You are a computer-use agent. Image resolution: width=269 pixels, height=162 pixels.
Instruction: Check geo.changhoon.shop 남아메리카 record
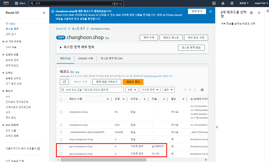tap(61, 146)
